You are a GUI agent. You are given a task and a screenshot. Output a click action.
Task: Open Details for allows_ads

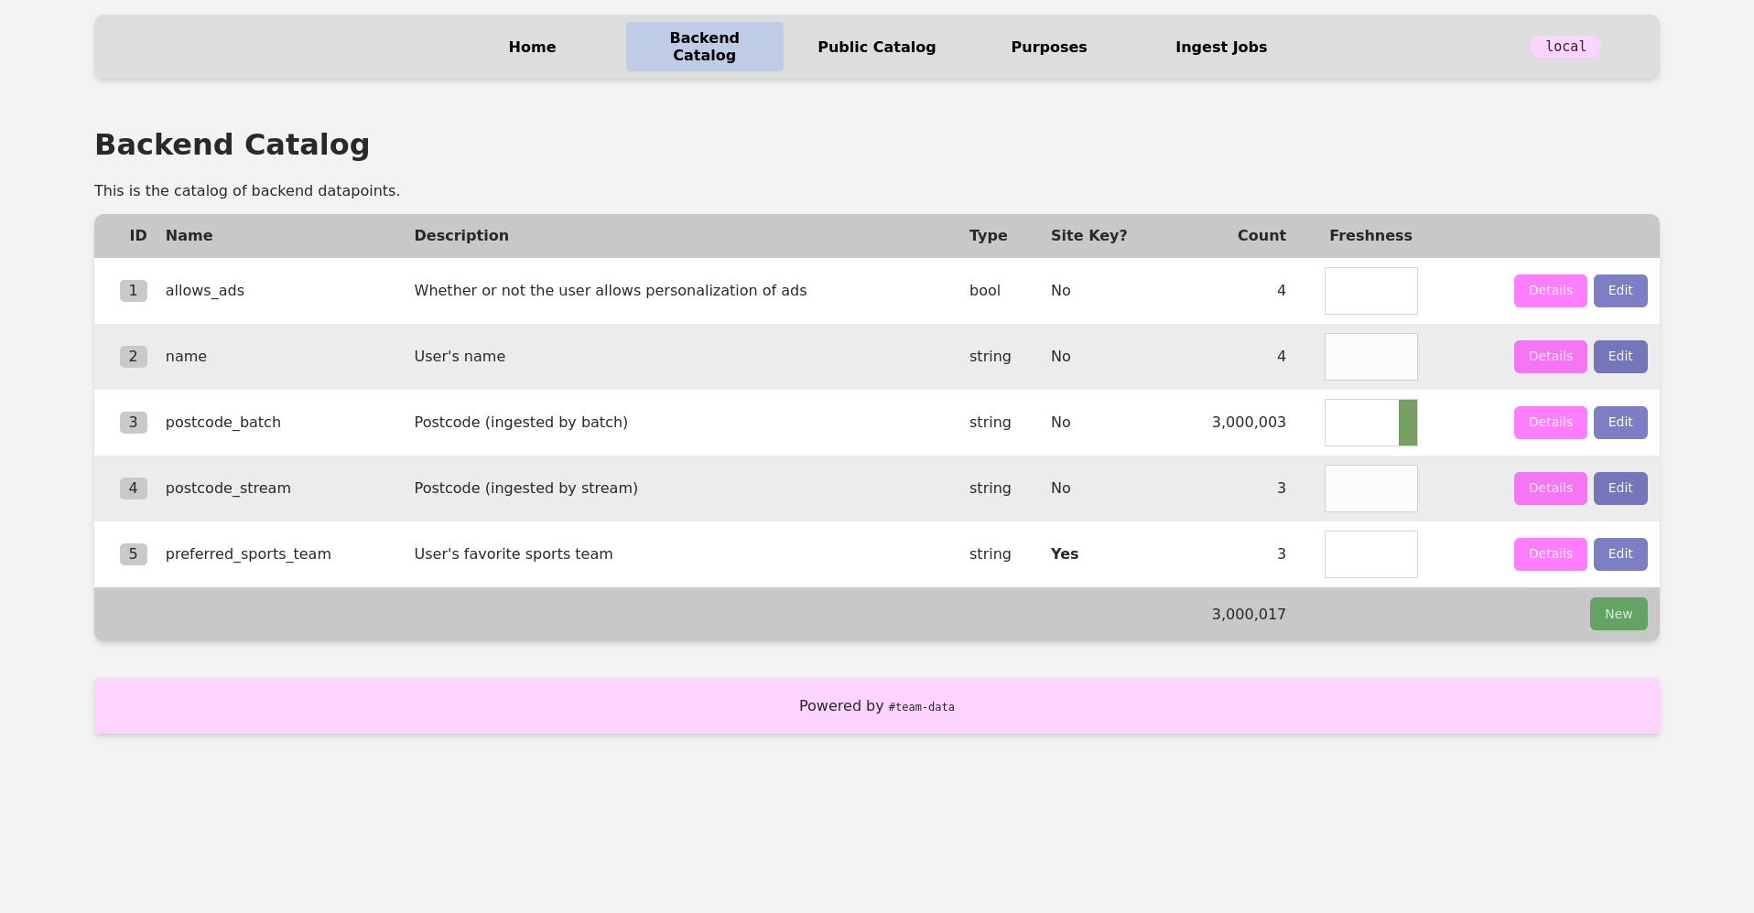(x=1550, y=291)
